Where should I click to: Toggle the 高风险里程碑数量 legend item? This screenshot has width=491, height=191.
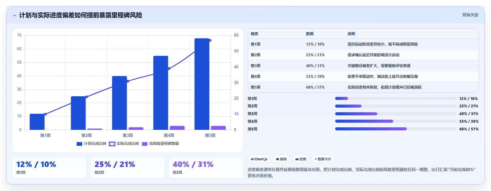pos(160,144)
